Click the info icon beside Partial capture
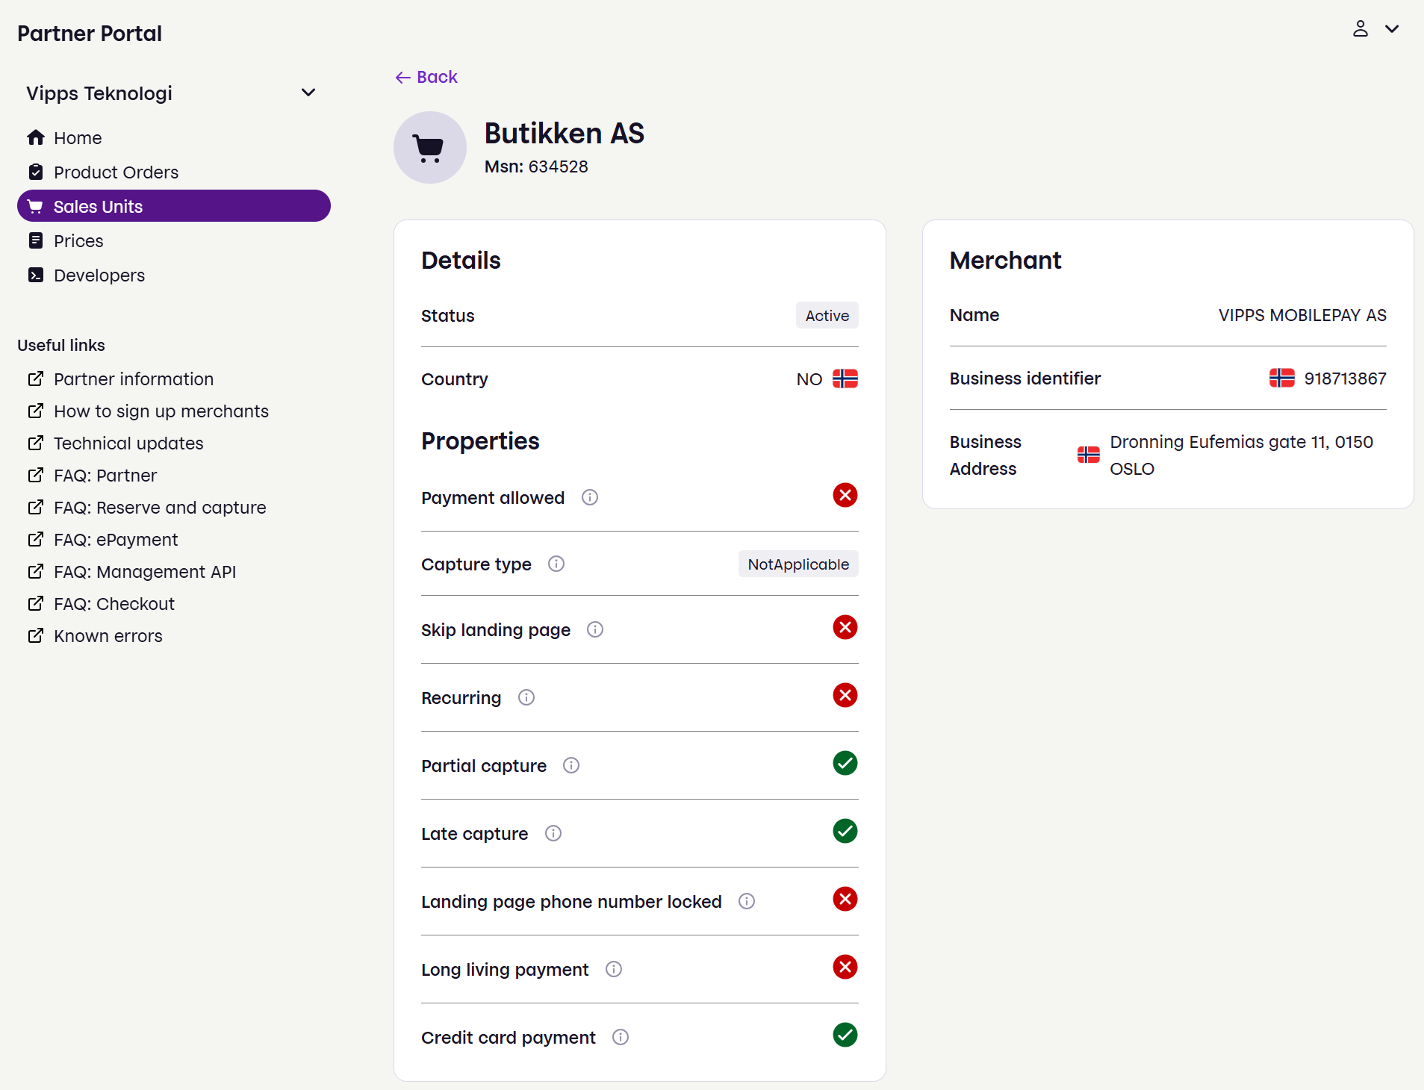The image size is (1424, 1090). click(571, 765)
